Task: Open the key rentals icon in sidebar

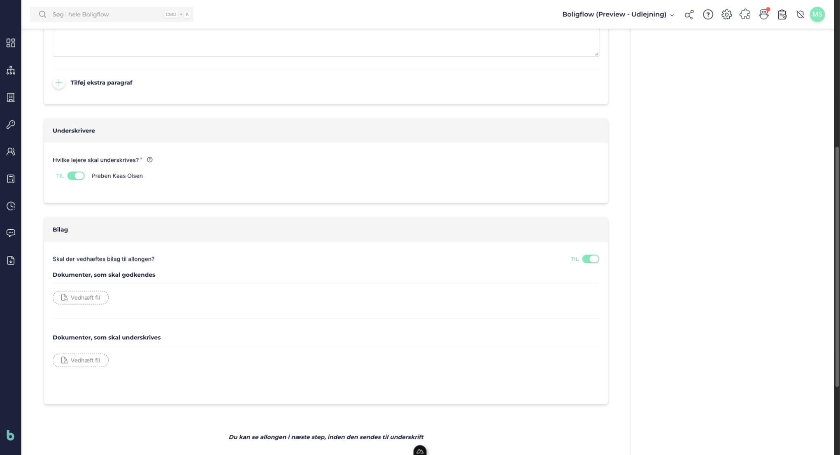Action: [x=11, y=124]
